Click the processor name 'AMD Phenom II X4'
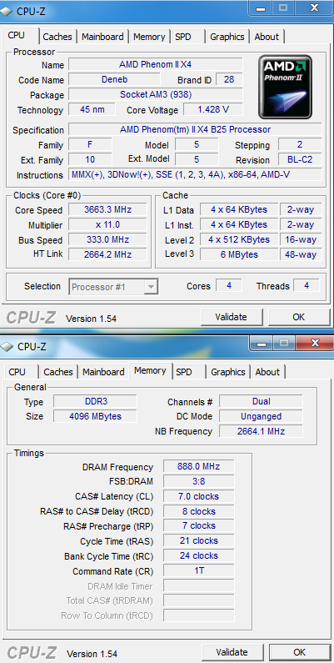 (x=156, y=65)
